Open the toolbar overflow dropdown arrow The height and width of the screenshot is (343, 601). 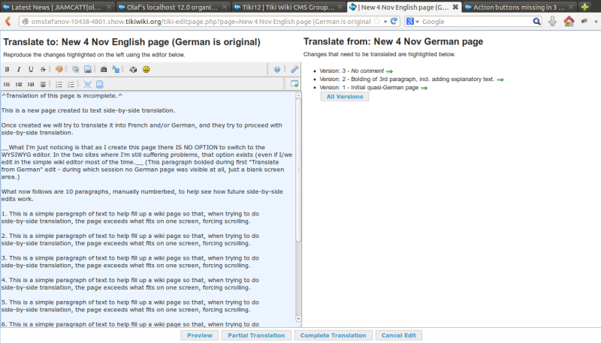[596, 22]
